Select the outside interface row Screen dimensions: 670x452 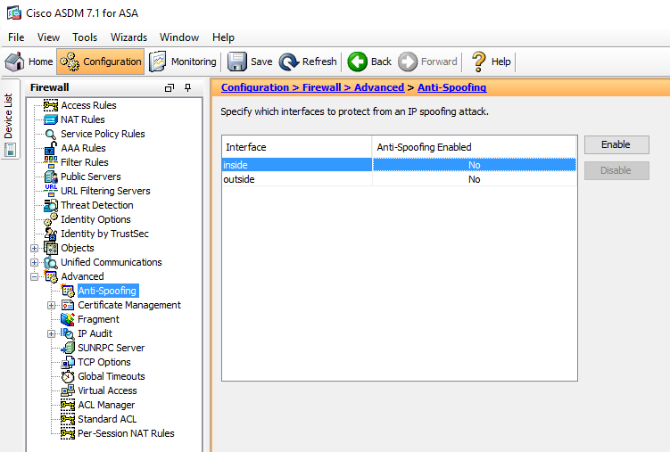coord(399,179)
